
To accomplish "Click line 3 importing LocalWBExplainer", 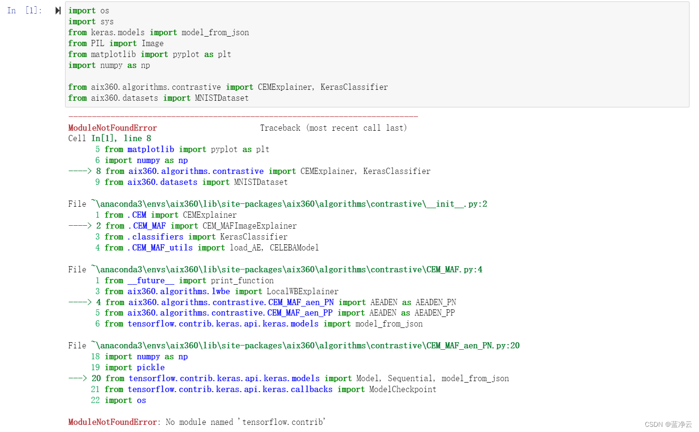I will (217, 291).
